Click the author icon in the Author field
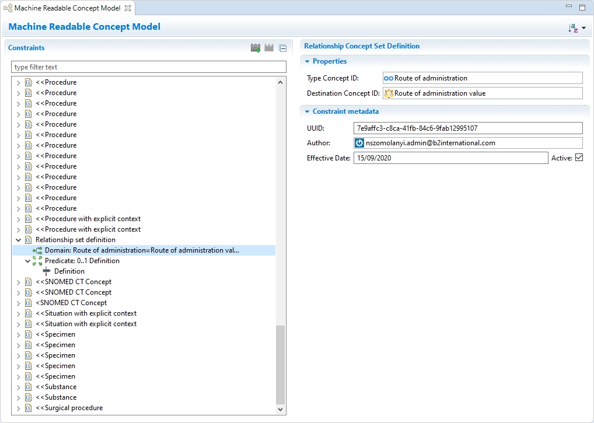The height and width of the screenshot is (423, 594). tap(359, 143)
